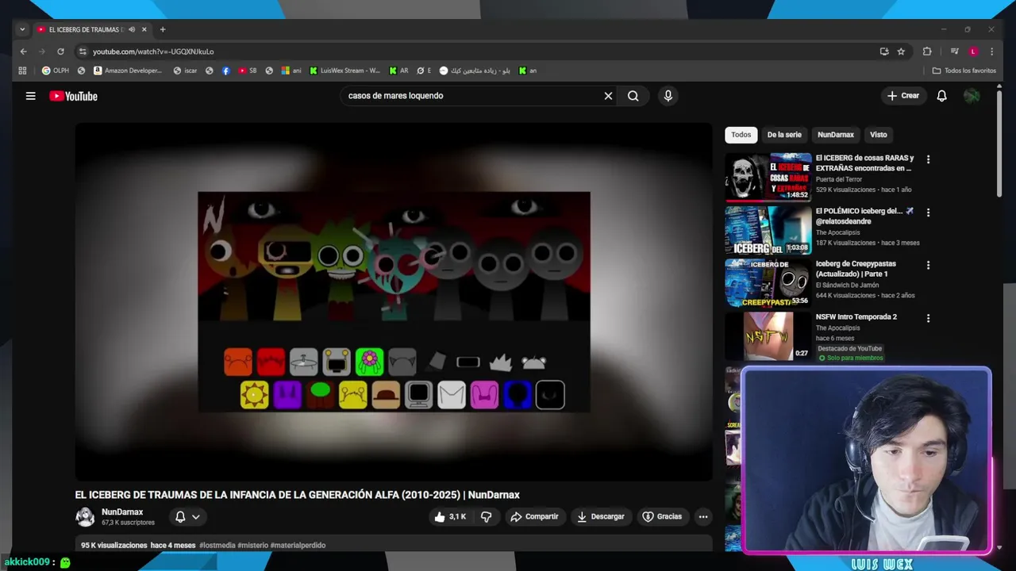Viewport: 1016px width, 571px height.
Task: Open the OLPH bookmark
Action: click(x=56, y=71)
